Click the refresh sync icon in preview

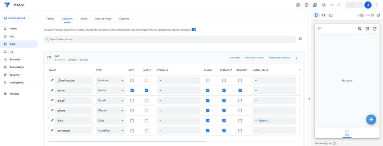pos(374,29)
